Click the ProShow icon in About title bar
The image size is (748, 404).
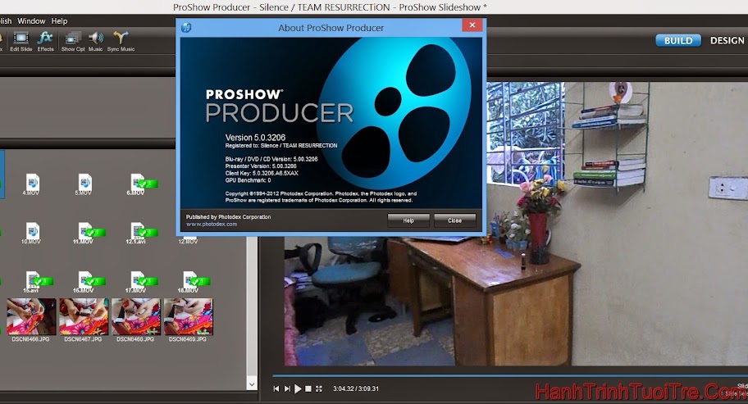186,28
